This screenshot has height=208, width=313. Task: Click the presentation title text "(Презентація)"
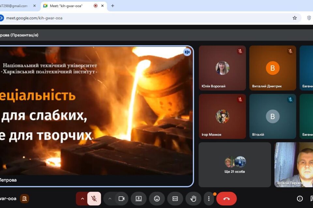coord(24,35)
